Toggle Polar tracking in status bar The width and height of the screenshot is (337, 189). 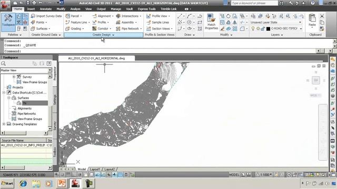coord(80,175)
